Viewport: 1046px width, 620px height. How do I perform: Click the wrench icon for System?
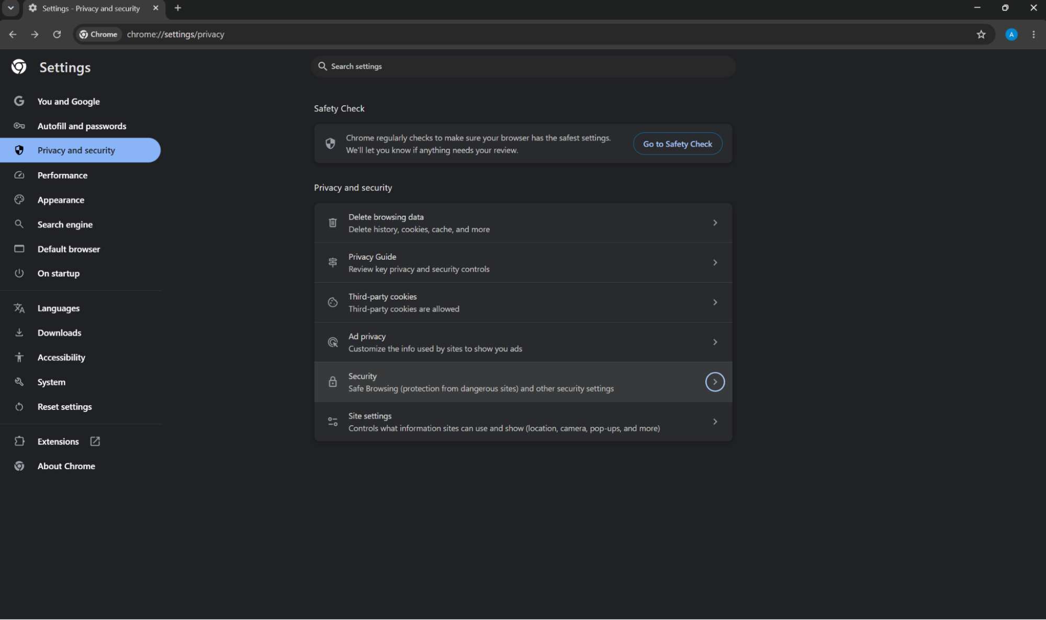19,382
